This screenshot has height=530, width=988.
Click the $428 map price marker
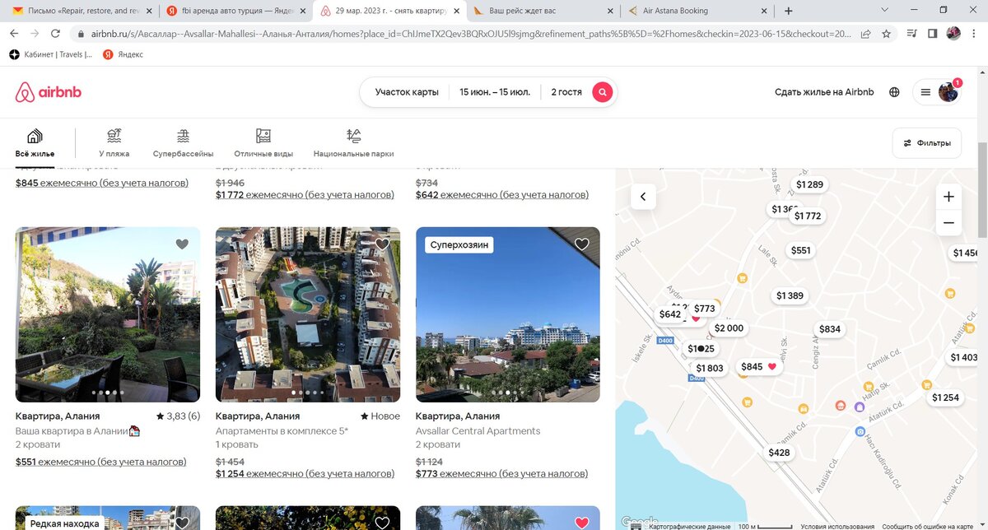tap(779, 453)
